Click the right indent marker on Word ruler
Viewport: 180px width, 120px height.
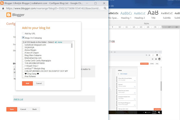pyautogui.click(x=162, y=28)
